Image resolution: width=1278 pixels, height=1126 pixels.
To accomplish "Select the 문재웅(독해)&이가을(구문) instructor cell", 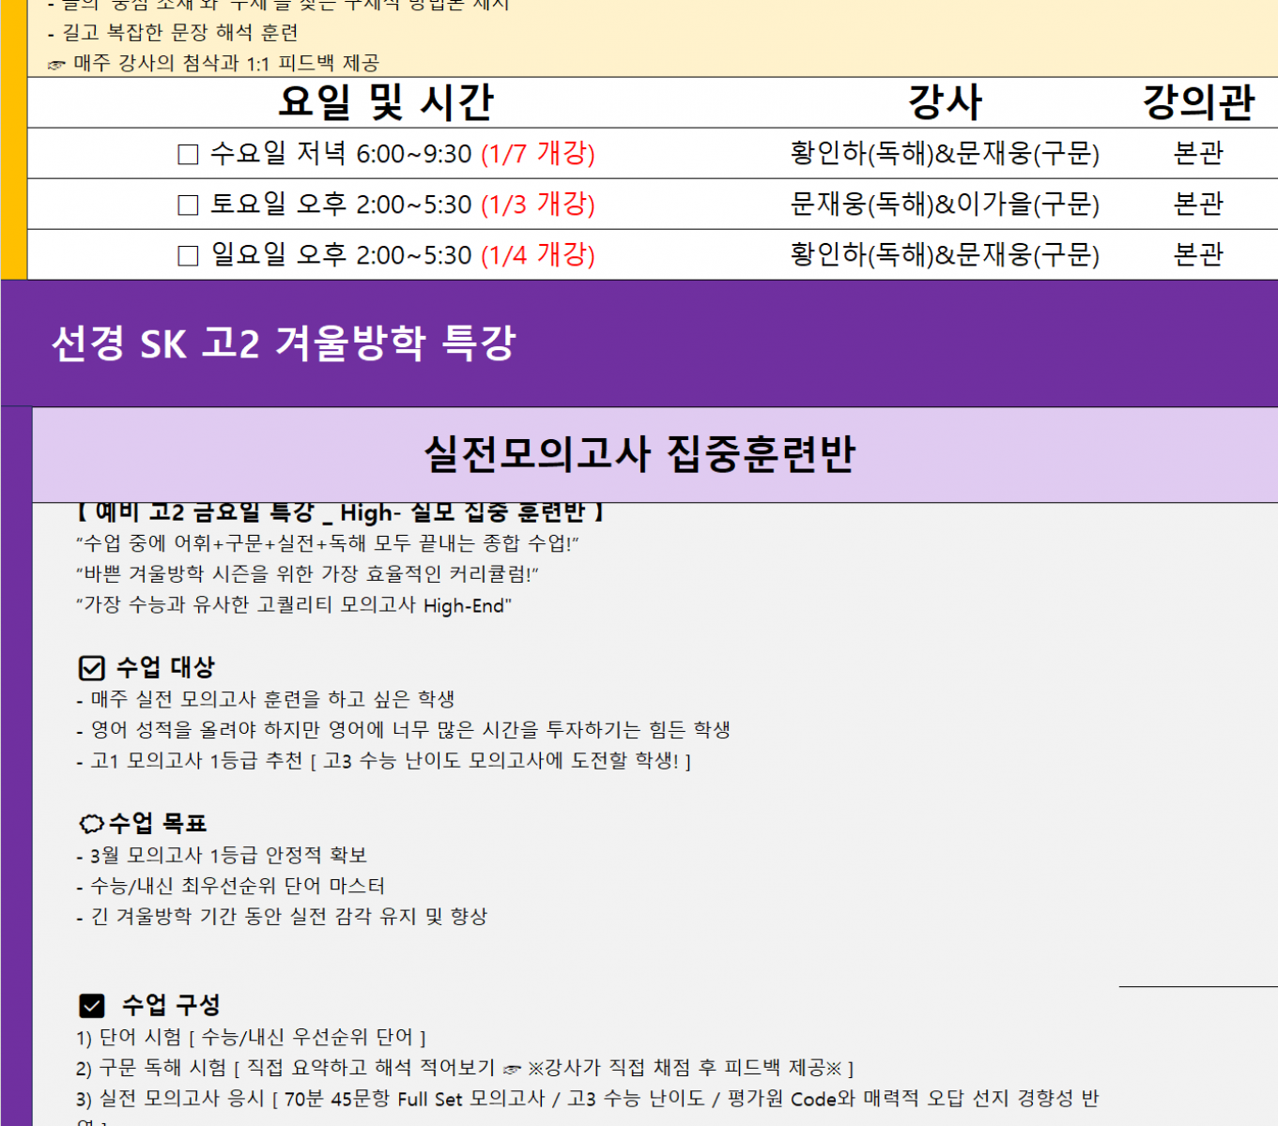I will coord(945,205).
